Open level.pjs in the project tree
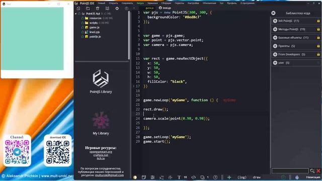The image size is (322, 181). (95, 32)
